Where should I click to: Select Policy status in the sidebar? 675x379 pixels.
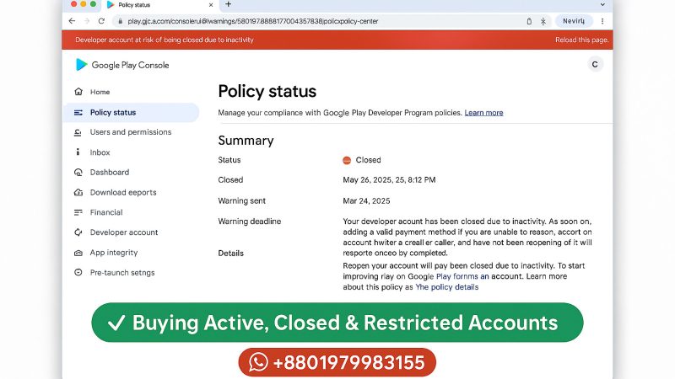coord(131,113)
